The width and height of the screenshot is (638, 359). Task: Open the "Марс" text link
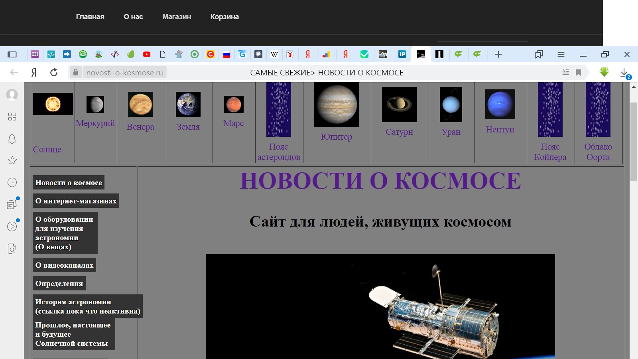[x=233, y=123]
